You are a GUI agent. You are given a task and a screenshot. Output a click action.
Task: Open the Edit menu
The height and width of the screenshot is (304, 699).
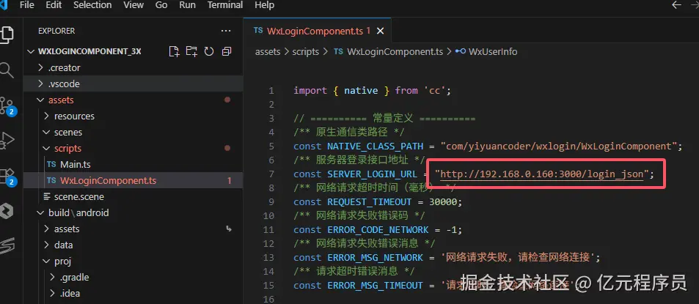[x=54, y=5]
